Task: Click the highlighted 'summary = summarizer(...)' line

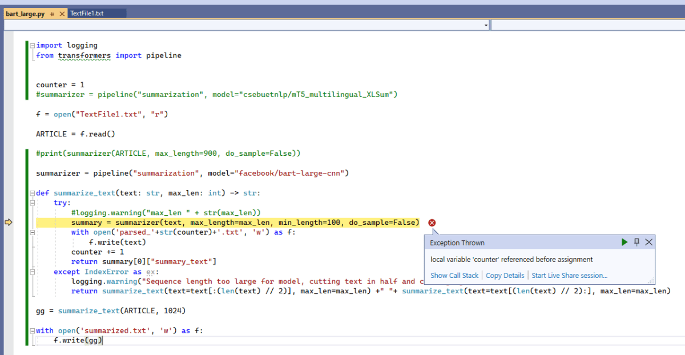Action: point(245,223)
